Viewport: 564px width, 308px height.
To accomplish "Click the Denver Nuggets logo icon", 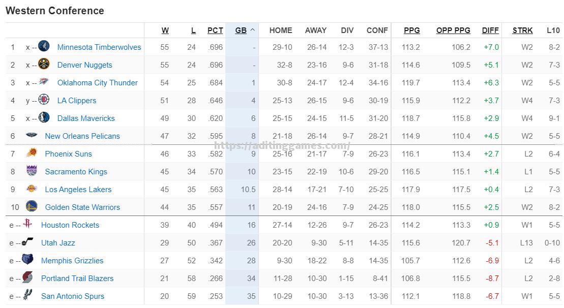I will (44, 64).
